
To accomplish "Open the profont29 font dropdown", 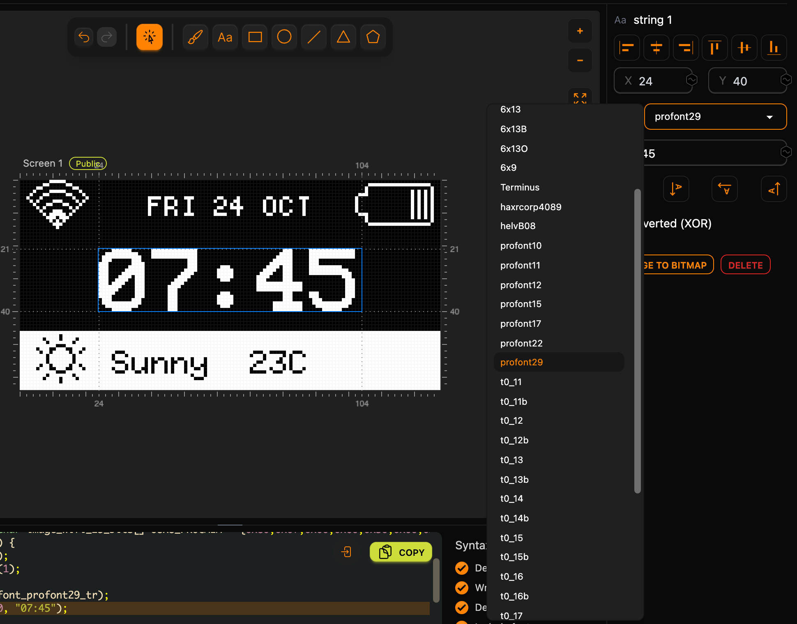I will (x=715, y=117).
